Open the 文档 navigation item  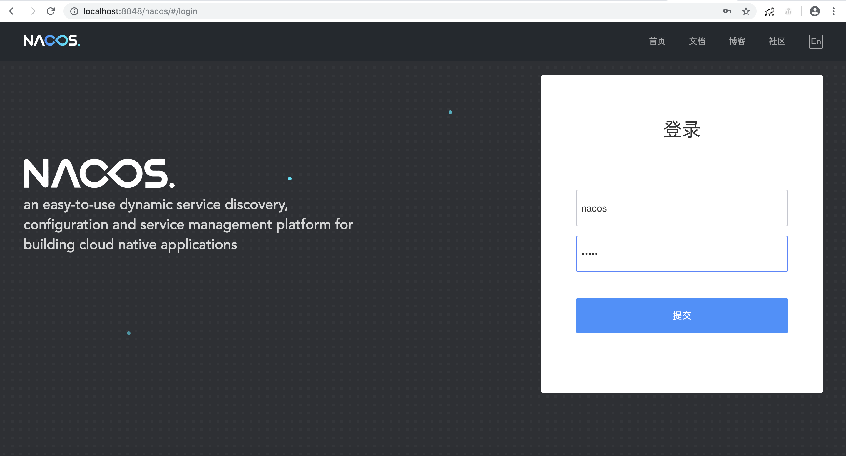[697, 41]
